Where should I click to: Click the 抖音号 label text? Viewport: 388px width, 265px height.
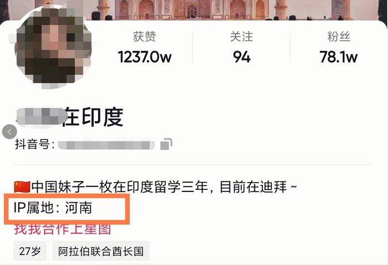[x=34, y=144]
